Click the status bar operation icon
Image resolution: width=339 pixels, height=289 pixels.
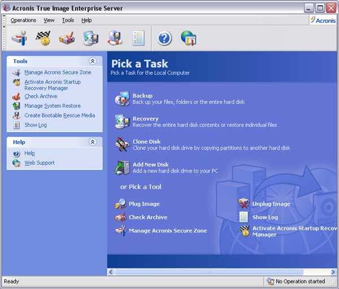pyautogui.click(x=270, y=281)
